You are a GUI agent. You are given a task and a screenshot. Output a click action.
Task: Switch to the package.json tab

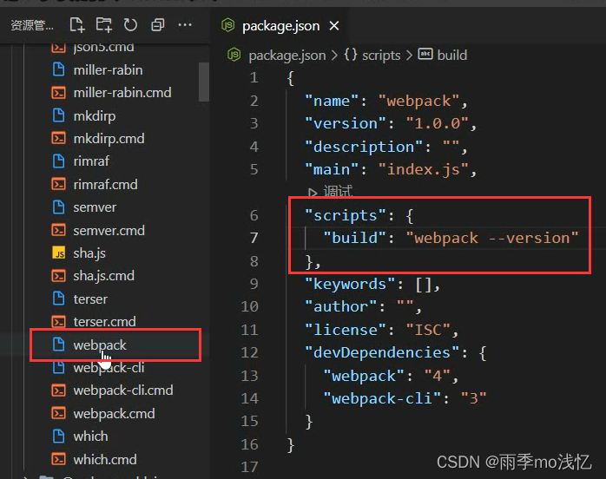(x=281, y=26)
